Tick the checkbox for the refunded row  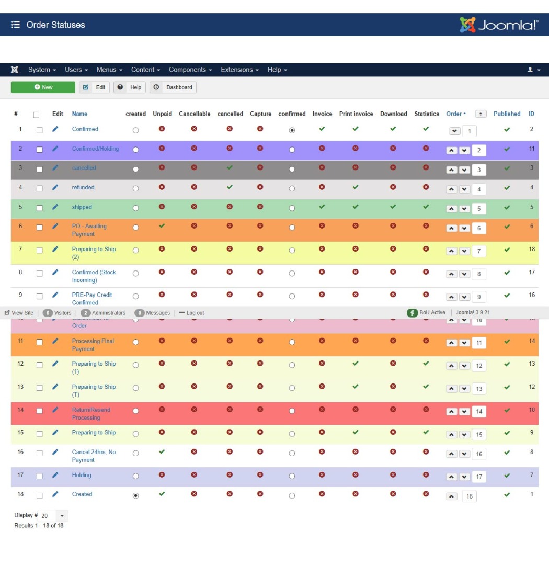click(x=39, y=188)
